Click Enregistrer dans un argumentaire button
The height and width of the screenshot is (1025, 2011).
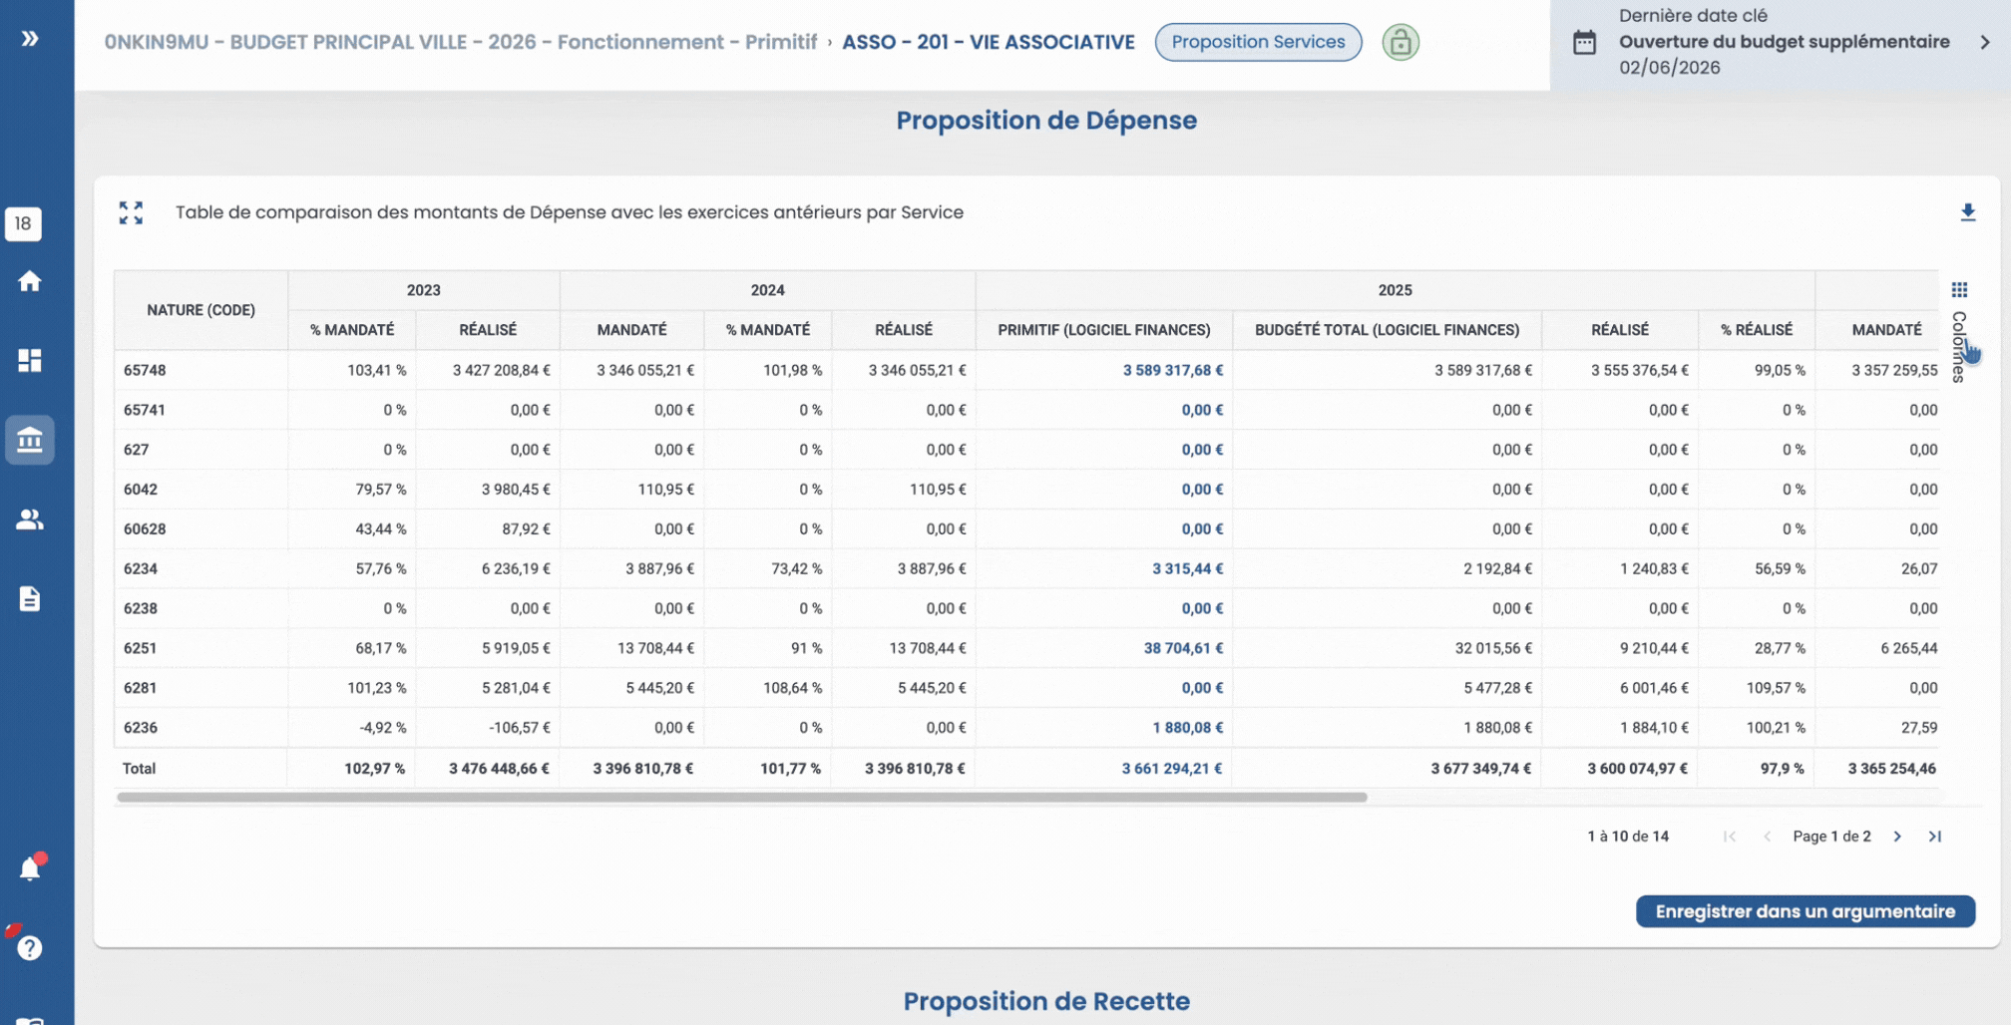[1805, 911]
